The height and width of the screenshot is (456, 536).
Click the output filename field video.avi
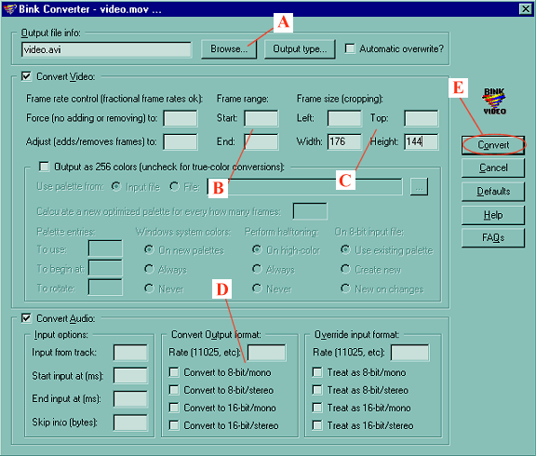[x=107, y=50]
